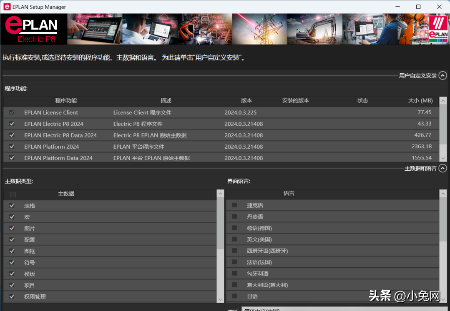Collapse the 用户自定义安装 section
The image size is (450, 311).
[x=442, y=75]
